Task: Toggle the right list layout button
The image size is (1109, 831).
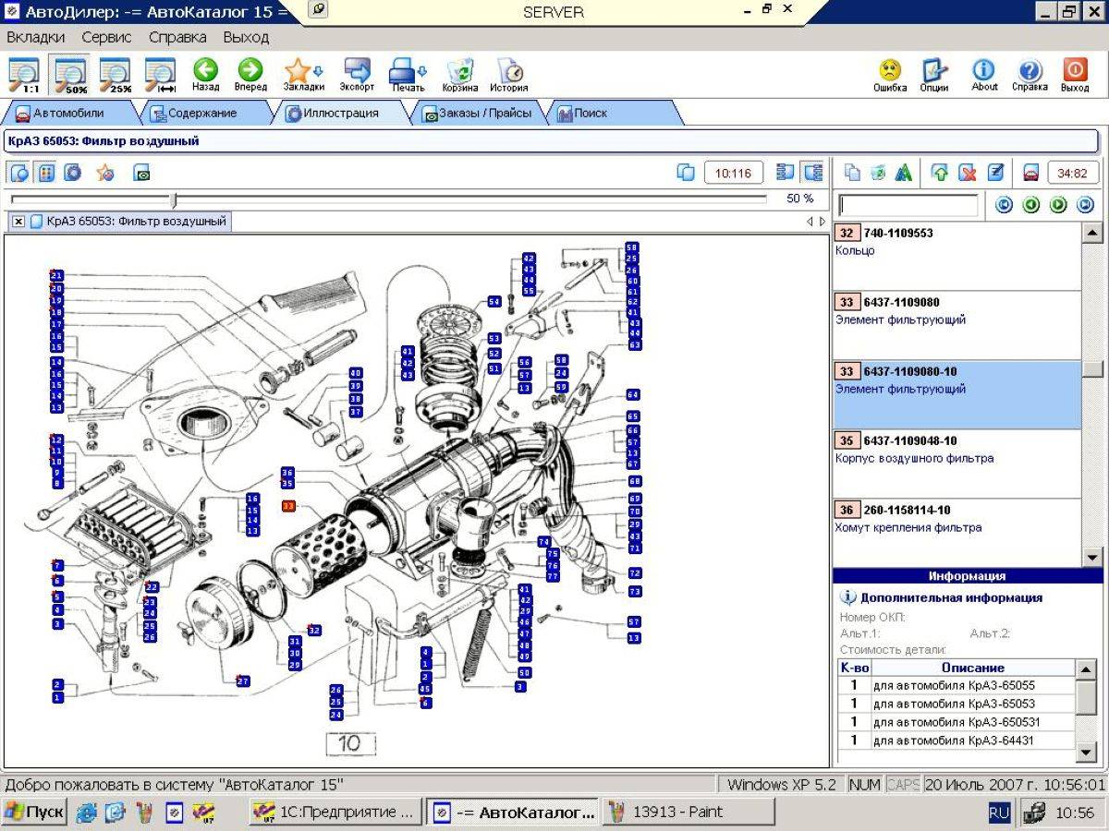Action: tap(813, 173)
